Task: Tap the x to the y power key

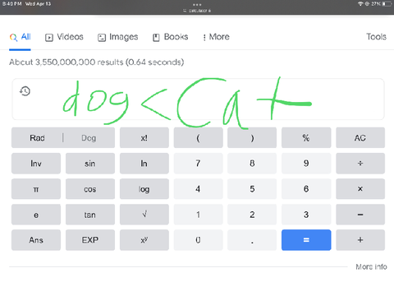Action: 144,240
